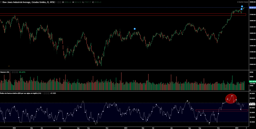Open the lower blue P marker at chart's right

pos(241,9)
